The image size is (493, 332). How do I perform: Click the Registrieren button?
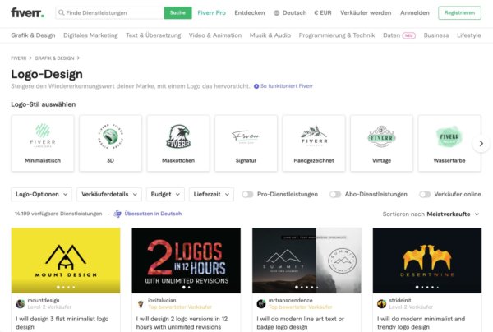click(461, 13)
